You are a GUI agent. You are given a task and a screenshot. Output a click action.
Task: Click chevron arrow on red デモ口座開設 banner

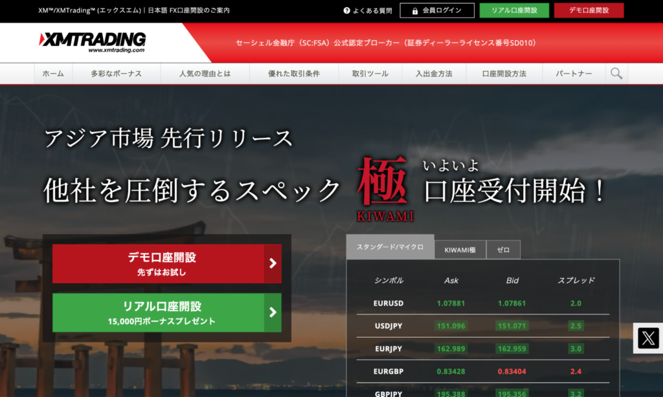(x=273, y=264)
